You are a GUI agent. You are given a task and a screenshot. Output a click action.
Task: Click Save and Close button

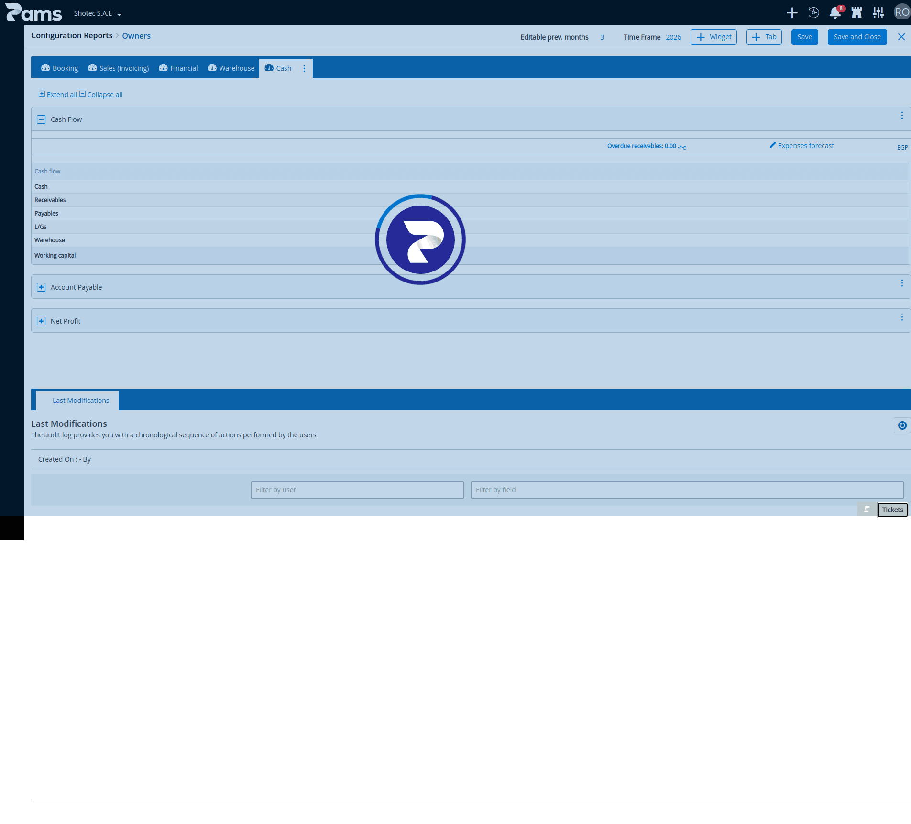click(x=857, y=37)
